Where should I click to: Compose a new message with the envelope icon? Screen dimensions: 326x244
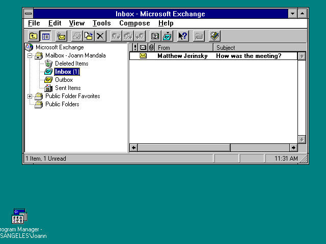point(61,36)
